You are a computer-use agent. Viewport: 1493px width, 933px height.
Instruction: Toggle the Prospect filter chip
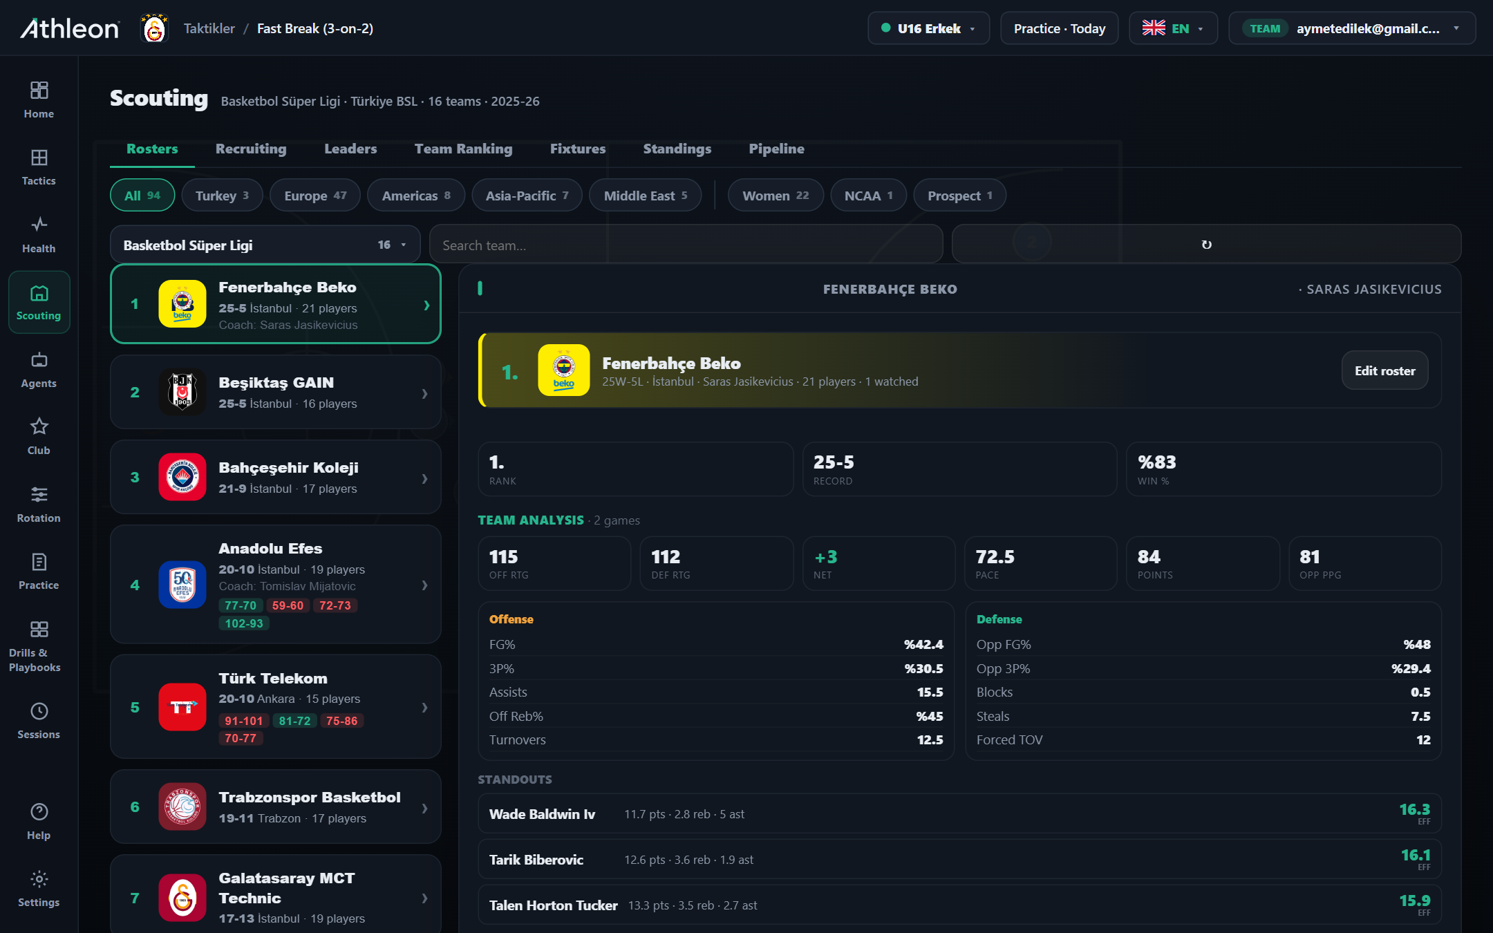click(960, 196)
